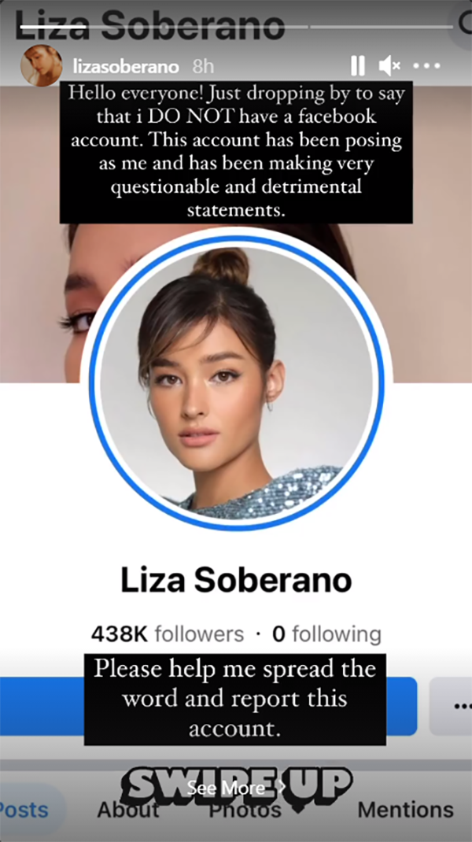Screen dimensions: 472x842
Task: Switch to the About tab
Action: pos(127,810)
